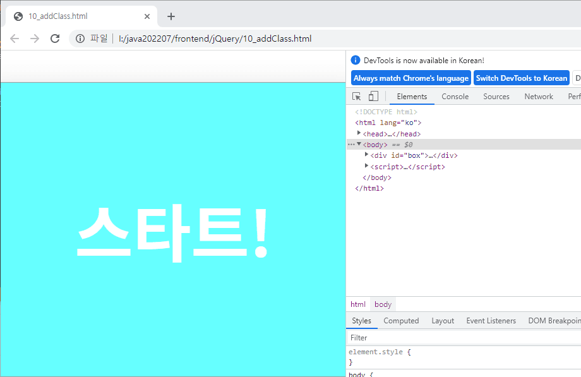The height and width of the screenshot is (377, 581).
Task: Click the 파일 label in address bar
Action: (99, 39)
